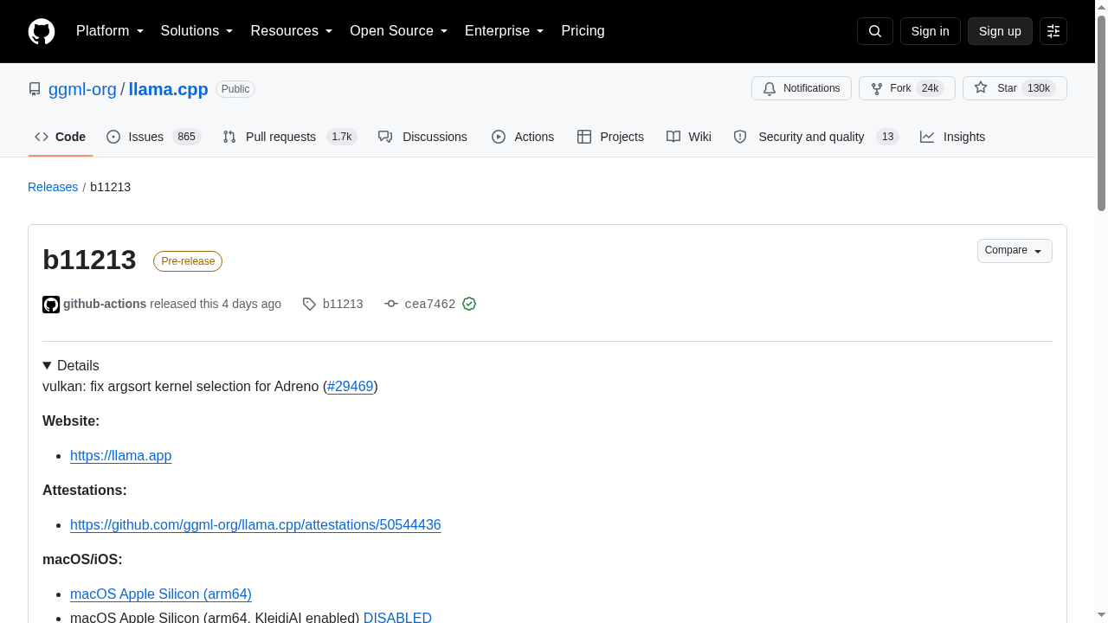The image size is (1108, 623).
Task: Open the Projects tab
Action: pyautogui.click(x=610, y=137)
